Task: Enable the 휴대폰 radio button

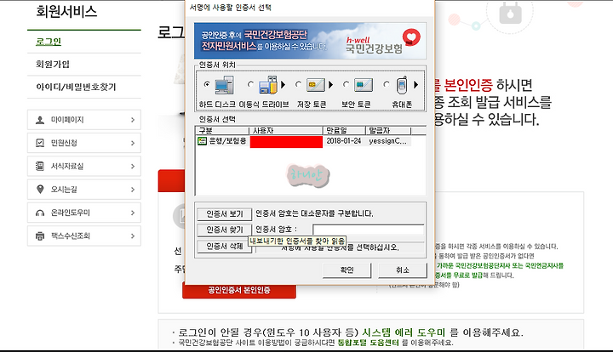Action: click(x=387, y=84)
